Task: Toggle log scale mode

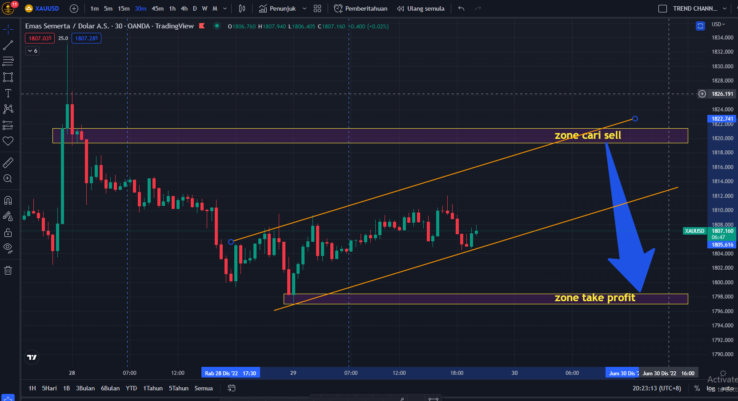Action: (711, 388)
